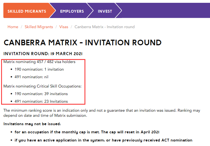Select the '190 nomination: 39 invitations' bullet
This screenshot has height=146, width=210.
pos(41,94)
